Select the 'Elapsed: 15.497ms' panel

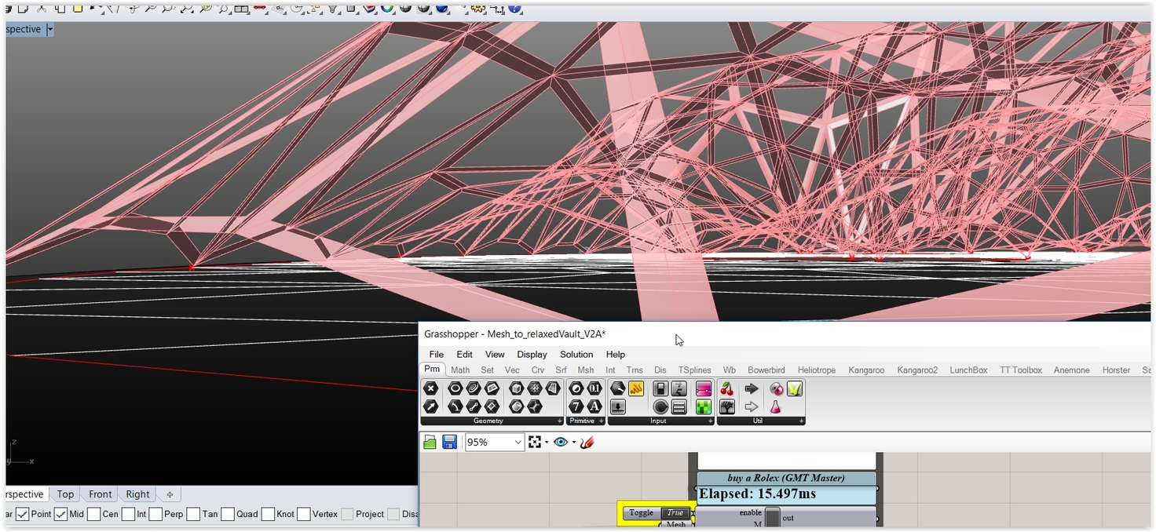pyautogui.click(x=786, y=494)
